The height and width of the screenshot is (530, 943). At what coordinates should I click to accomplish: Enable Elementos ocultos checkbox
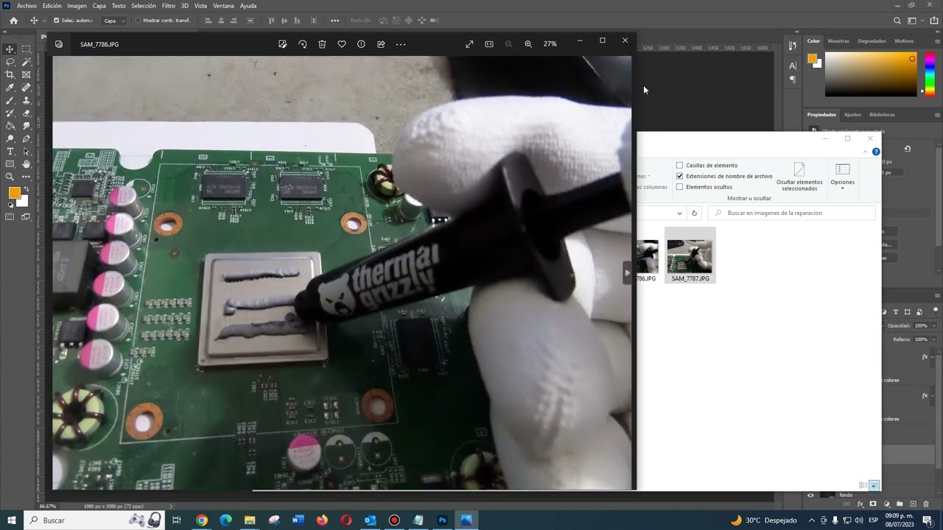[679, 187]
